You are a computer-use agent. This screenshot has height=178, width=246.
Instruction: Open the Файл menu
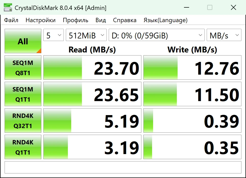(x=11, y=20)
